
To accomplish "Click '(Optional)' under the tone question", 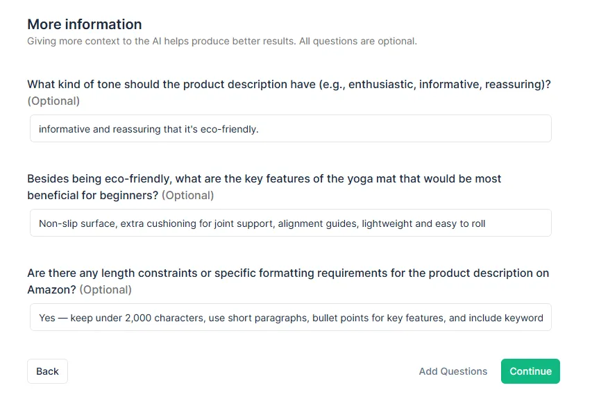I will tap(53, 101).
